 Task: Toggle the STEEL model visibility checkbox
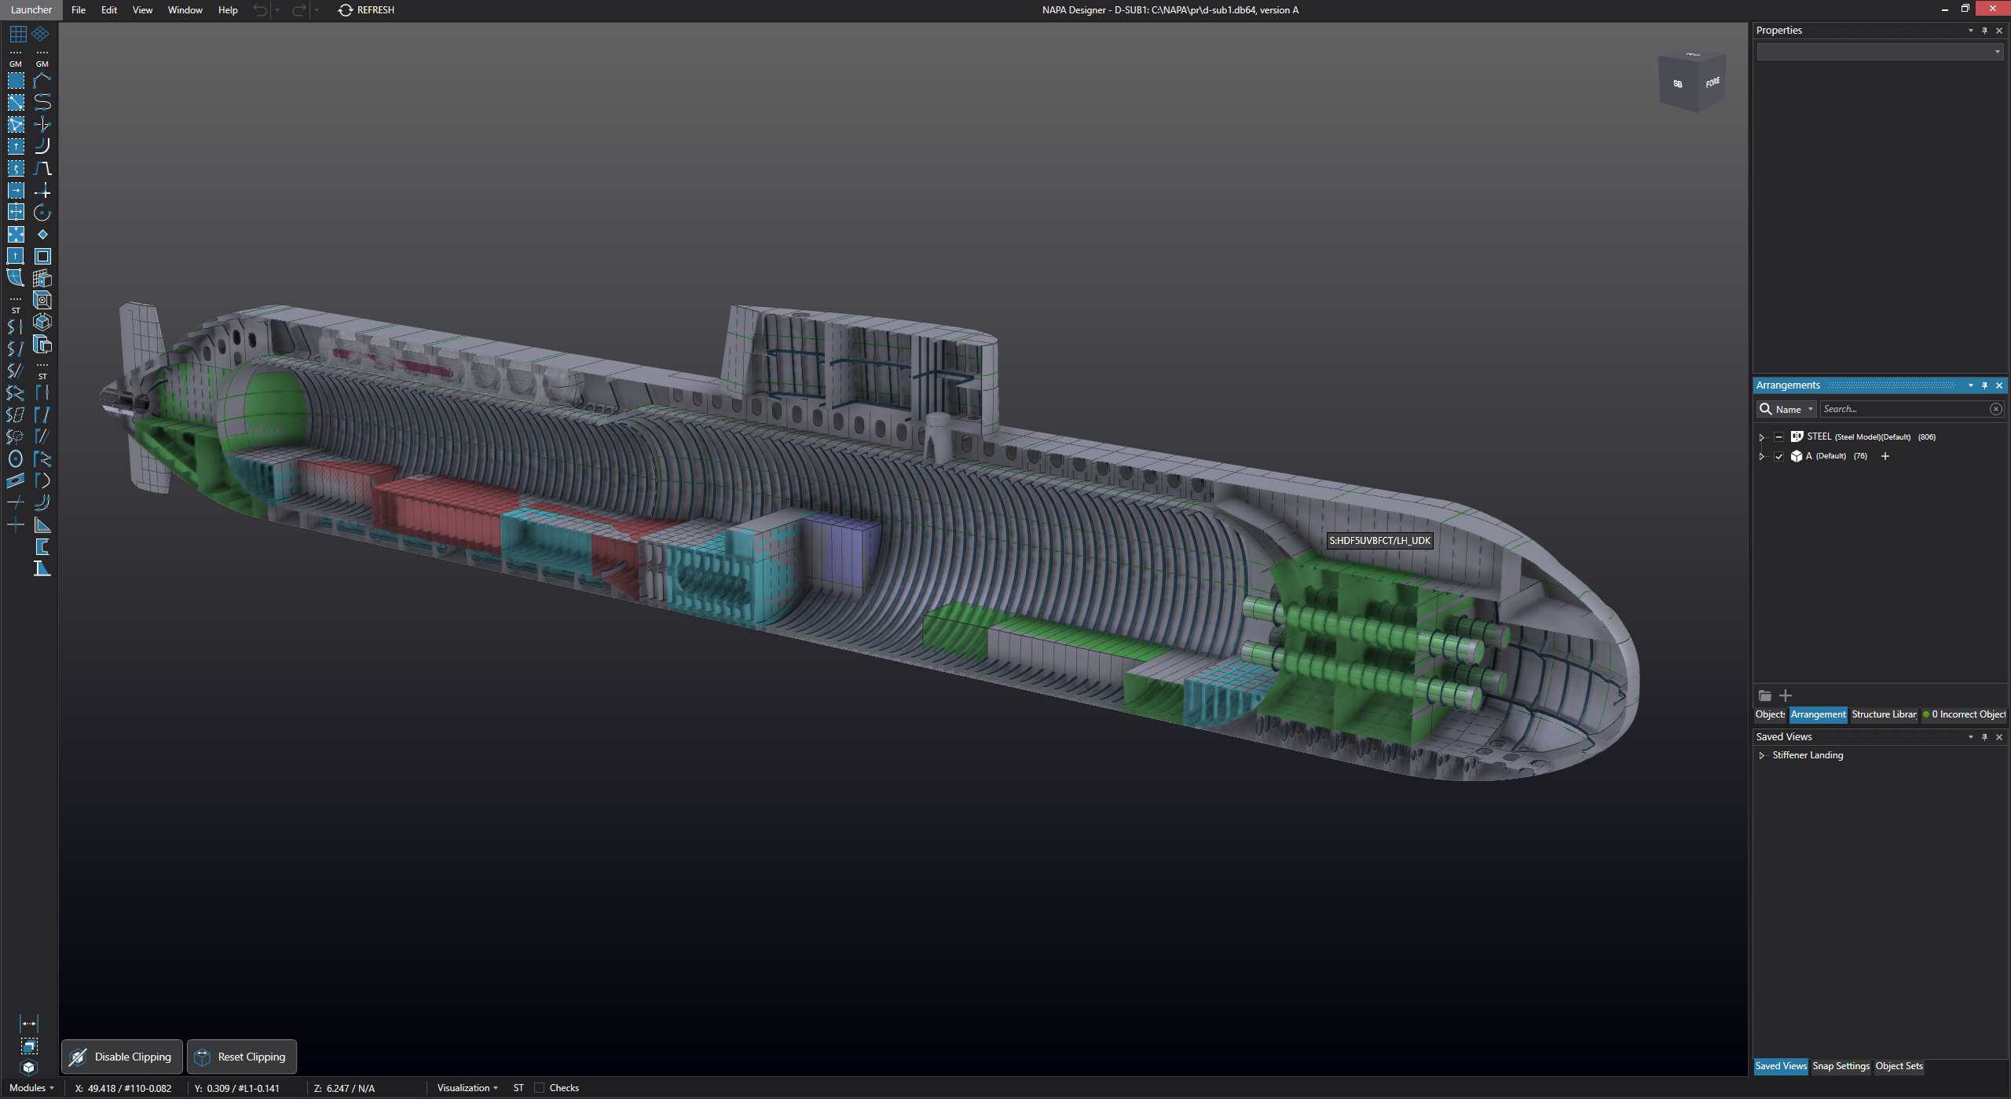[1779, 437]
